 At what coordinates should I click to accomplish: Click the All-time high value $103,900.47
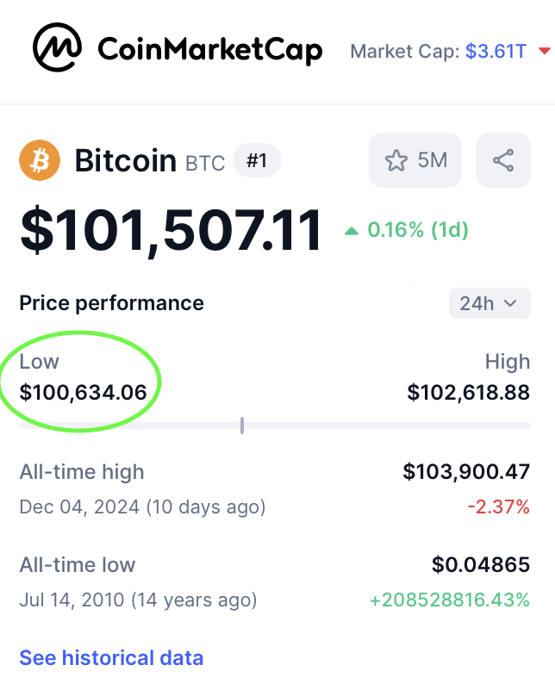click(x=466, y=471)
